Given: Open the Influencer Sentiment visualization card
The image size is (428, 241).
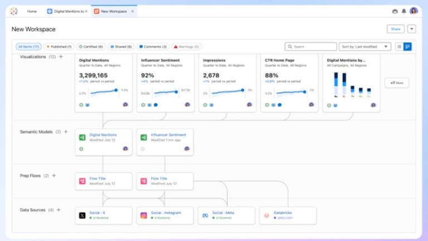Looking at the screenshot, I should click(x=166, y=83).
